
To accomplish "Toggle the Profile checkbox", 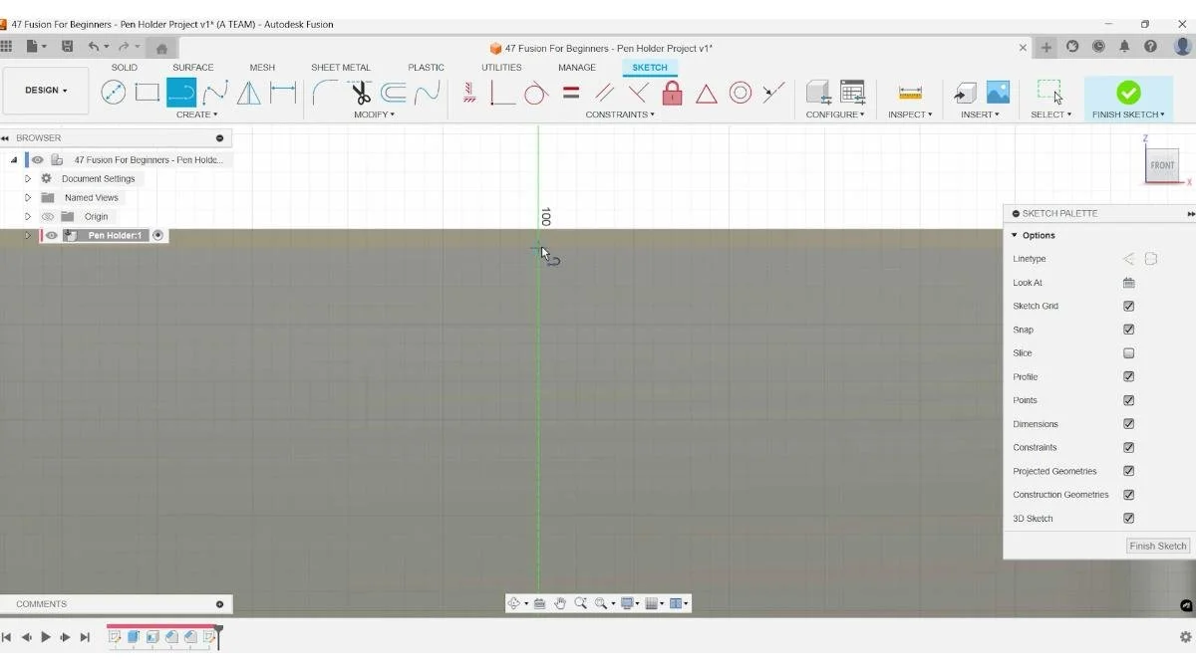I will pyautogui.click(x=1129, y=377).
